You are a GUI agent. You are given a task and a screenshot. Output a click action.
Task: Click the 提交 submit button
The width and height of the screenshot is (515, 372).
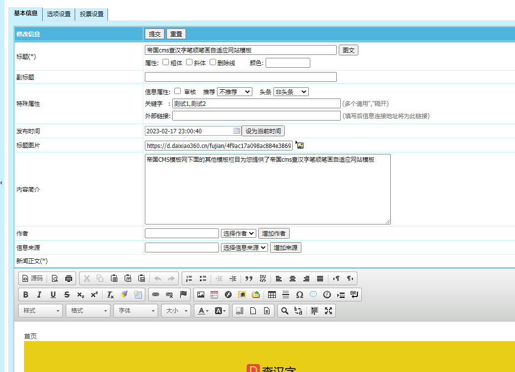[155, 34]
